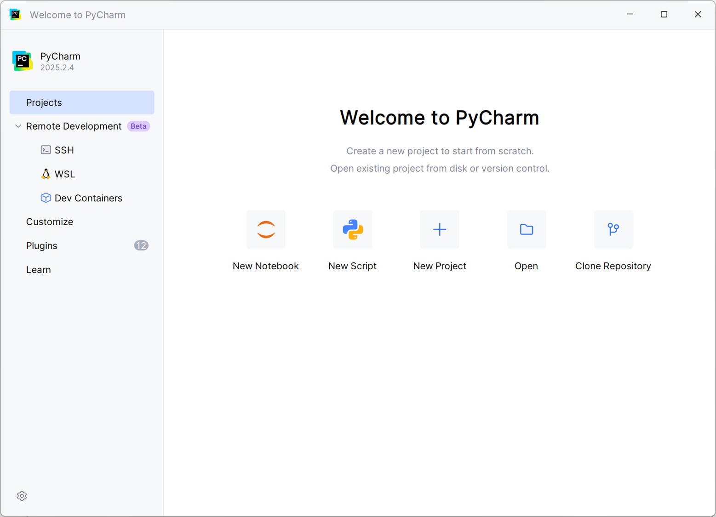The image size is (716, 517).
Task: Collapse the Remote Development section
Action: pyautogui.click(x=18, y=126)
